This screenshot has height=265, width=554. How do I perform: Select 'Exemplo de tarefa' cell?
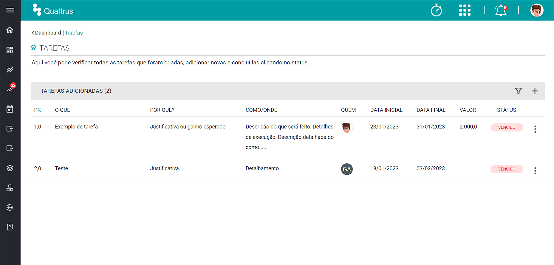76,127
